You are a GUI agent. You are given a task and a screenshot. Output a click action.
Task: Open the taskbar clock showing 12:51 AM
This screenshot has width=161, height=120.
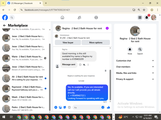pyautogui.click(x=147, y=117)
